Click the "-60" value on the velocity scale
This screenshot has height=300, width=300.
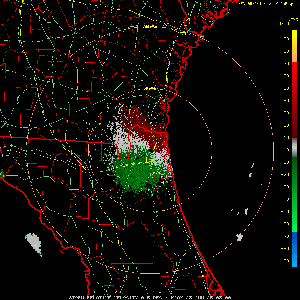(x=285, y=224)
